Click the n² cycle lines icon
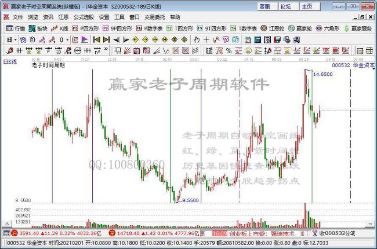377x249 pixels. [97, 50]
